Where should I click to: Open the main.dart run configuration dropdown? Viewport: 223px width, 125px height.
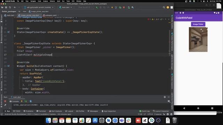tap(66, 7)
